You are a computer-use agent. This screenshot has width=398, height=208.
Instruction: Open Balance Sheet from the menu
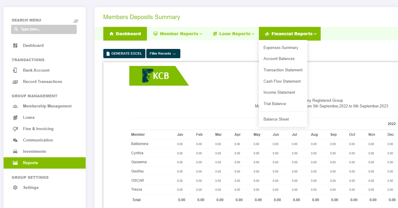pyautogui.click(x=276, y=119)
